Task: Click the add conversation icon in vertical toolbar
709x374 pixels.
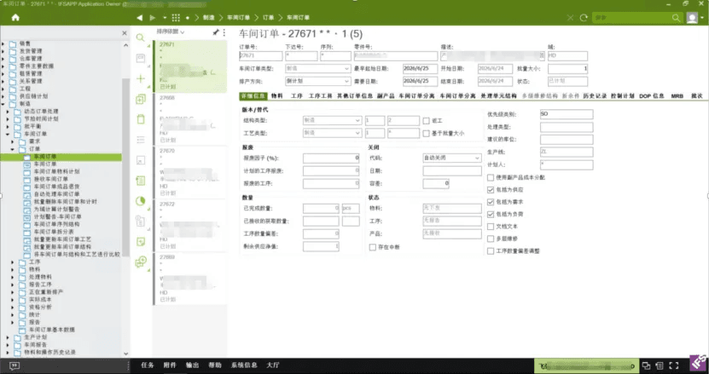Action: pos(141,262)
